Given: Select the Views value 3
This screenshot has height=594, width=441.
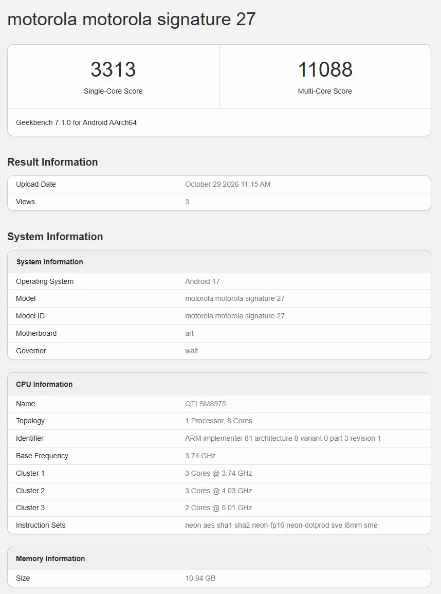Looking at the screenshot, I should click(x=187, y=202).
